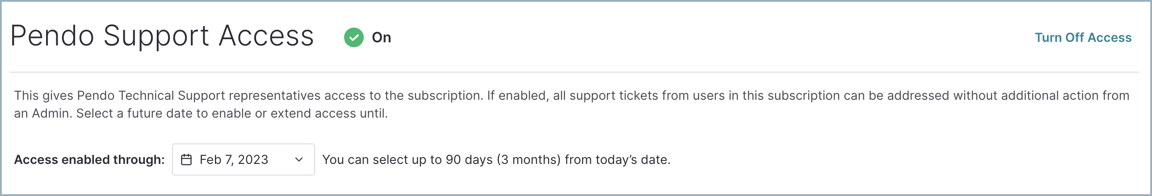Click the Pendo Technical Support description paragraph

(x=572, y=104)
